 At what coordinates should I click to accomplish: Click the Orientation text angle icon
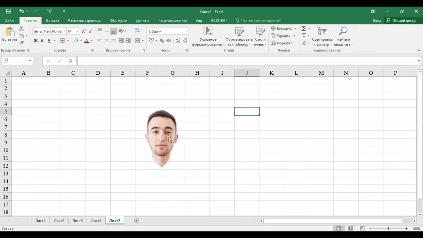121,31
